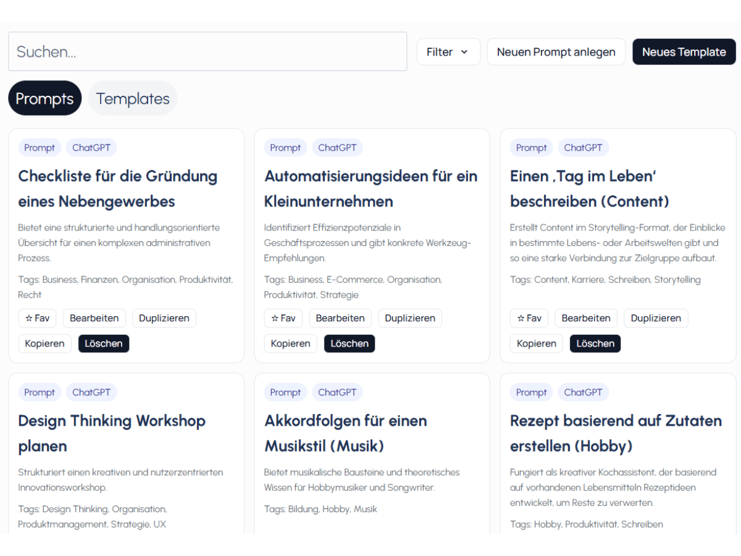Image resolution: width=741 pixels, height=556 pixels.
Task: Click Prompt badge on Automatisierungsideen card
Action: click(x=285, y=148)
